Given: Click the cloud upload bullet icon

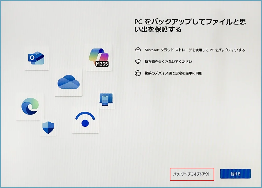Looking at the screenshot, I should click(x=138, y=50).
